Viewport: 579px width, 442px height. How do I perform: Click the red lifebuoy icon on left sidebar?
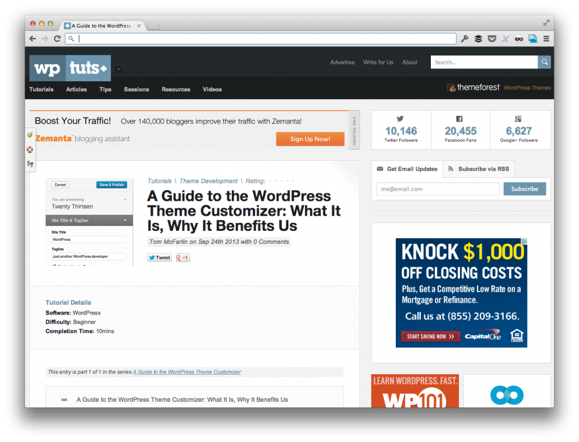coord(30,150)
